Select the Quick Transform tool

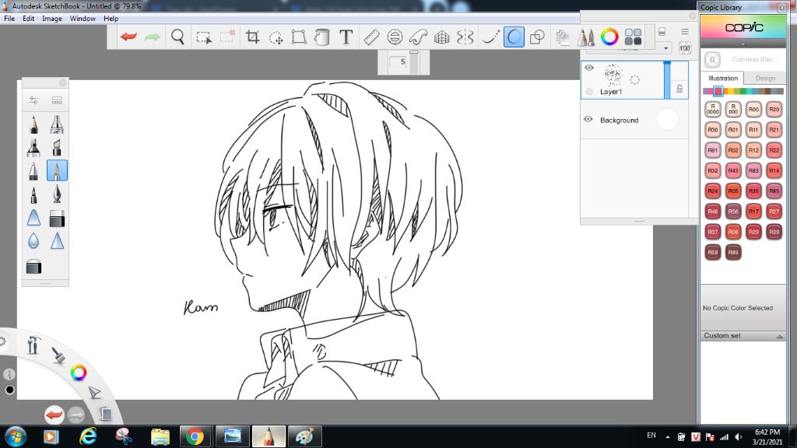click(276, 37)
